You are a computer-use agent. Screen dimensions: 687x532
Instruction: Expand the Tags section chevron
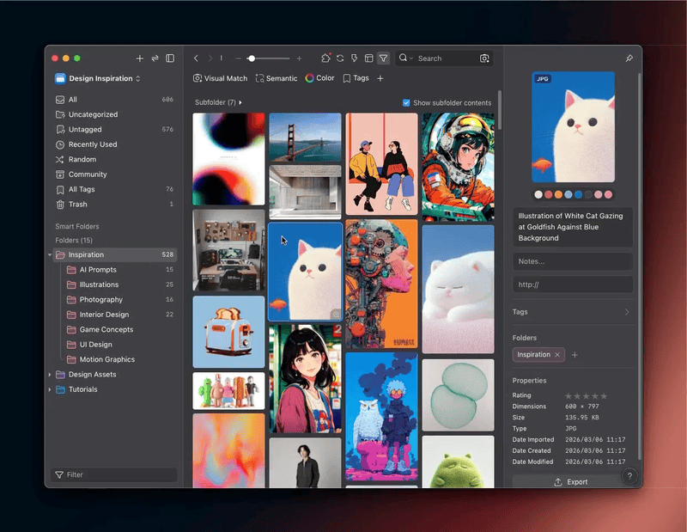point(627,312)
